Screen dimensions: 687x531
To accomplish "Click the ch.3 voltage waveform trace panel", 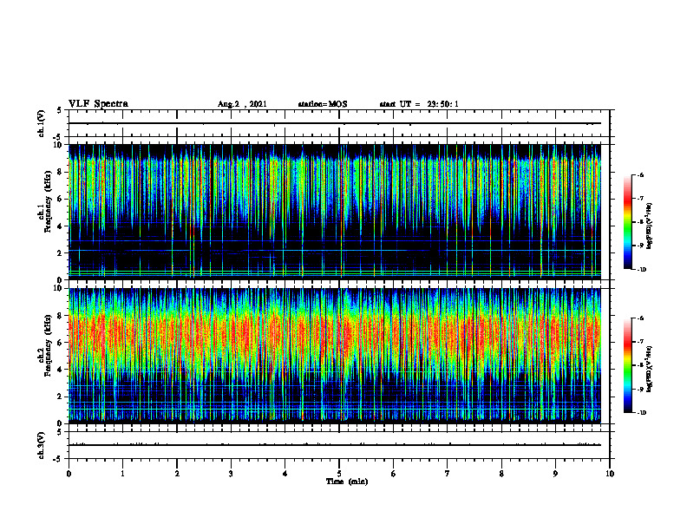I will (339, 445).
